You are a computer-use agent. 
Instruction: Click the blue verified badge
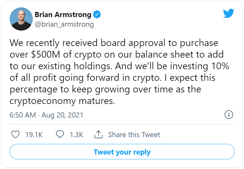[98, 14]
